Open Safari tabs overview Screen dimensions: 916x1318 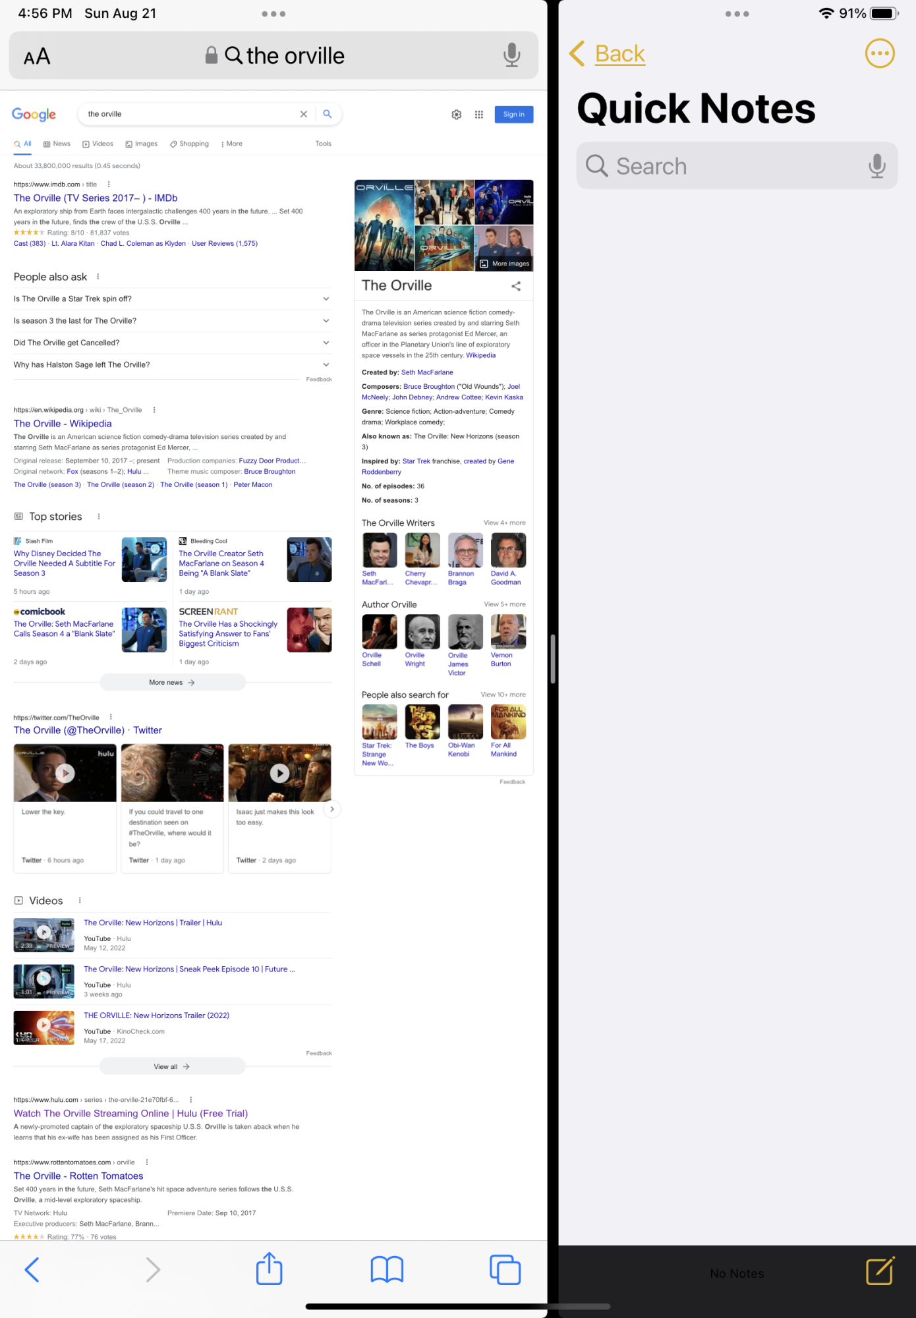[505, 1269]
